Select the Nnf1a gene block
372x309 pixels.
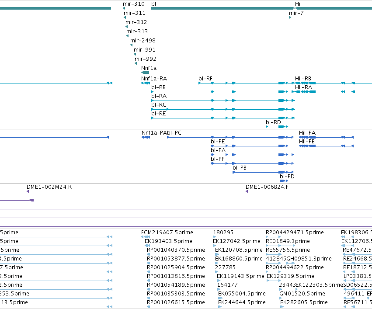(145, 73)
